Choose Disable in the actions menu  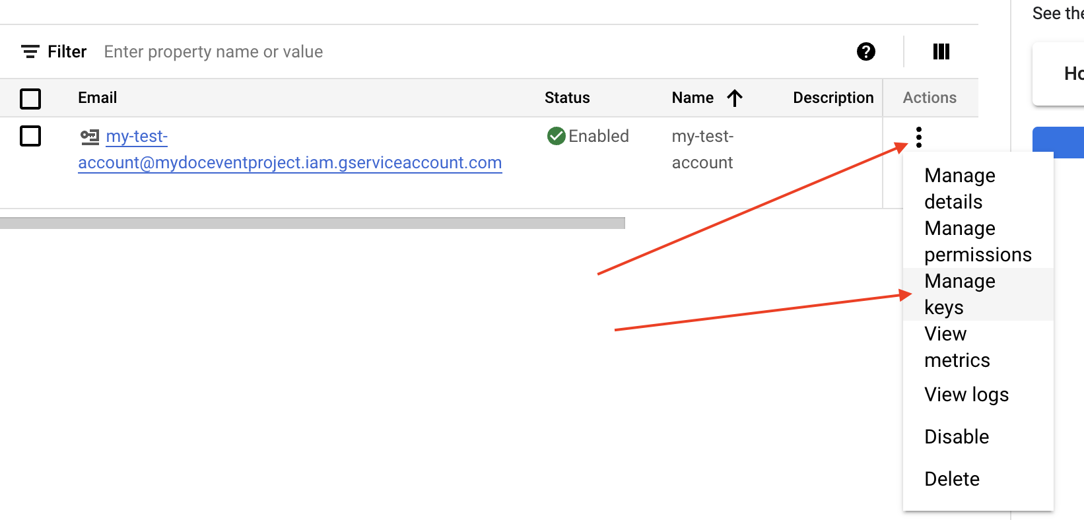click(956, 437)
